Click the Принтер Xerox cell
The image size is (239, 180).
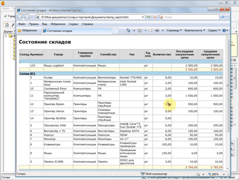58,111
